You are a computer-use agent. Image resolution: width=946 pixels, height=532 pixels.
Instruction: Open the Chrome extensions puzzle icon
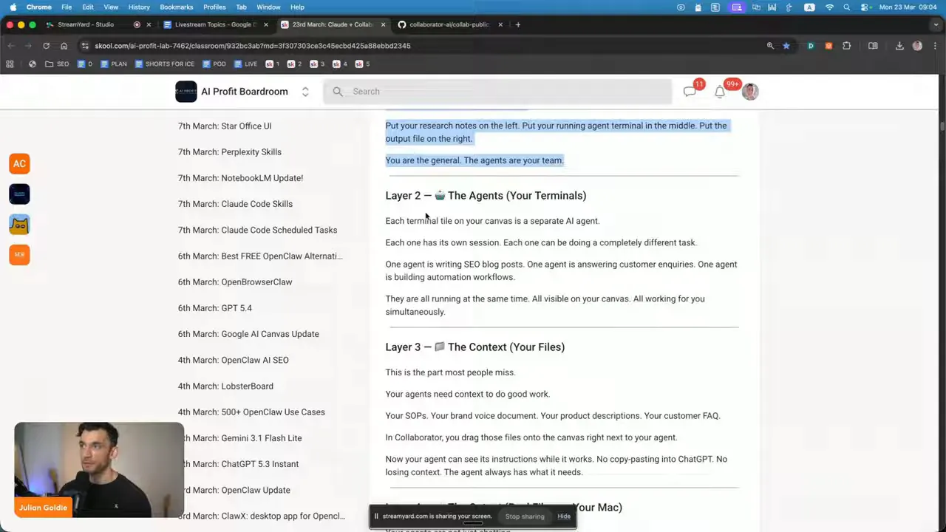tap(847, 46)
